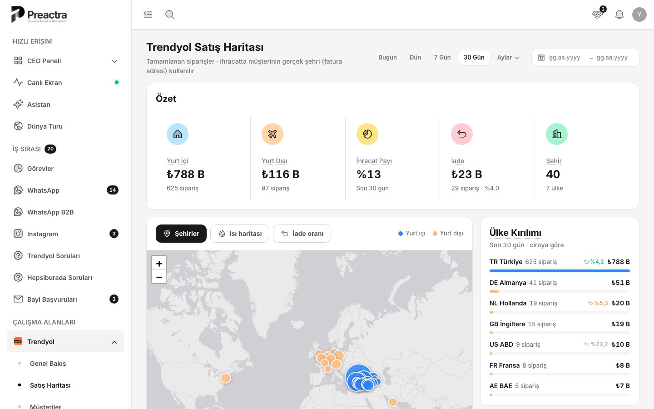The width and height of the screenshot is (654, 409).
Task: Switch map to Isı haritası view
Action: (x=240, y=234)
